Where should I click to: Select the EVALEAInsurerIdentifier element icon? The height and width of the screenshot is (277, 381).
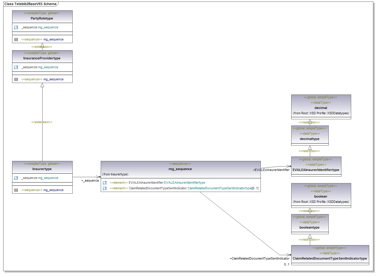click(x=105, y=183)
